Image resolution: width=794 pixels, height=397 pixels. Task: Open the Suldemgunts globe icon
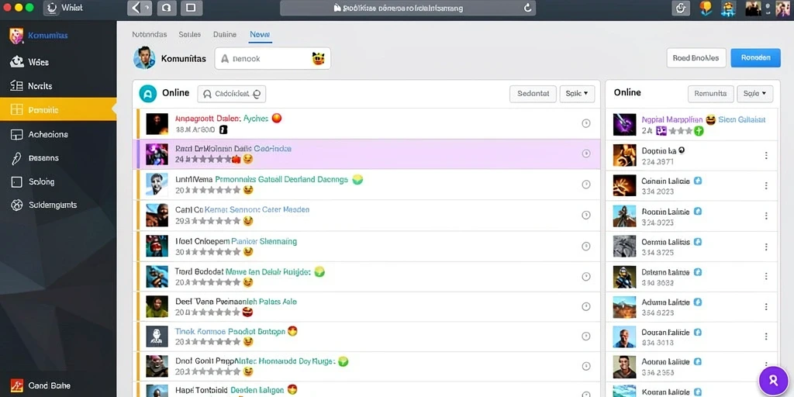click(x=17, y=205)
